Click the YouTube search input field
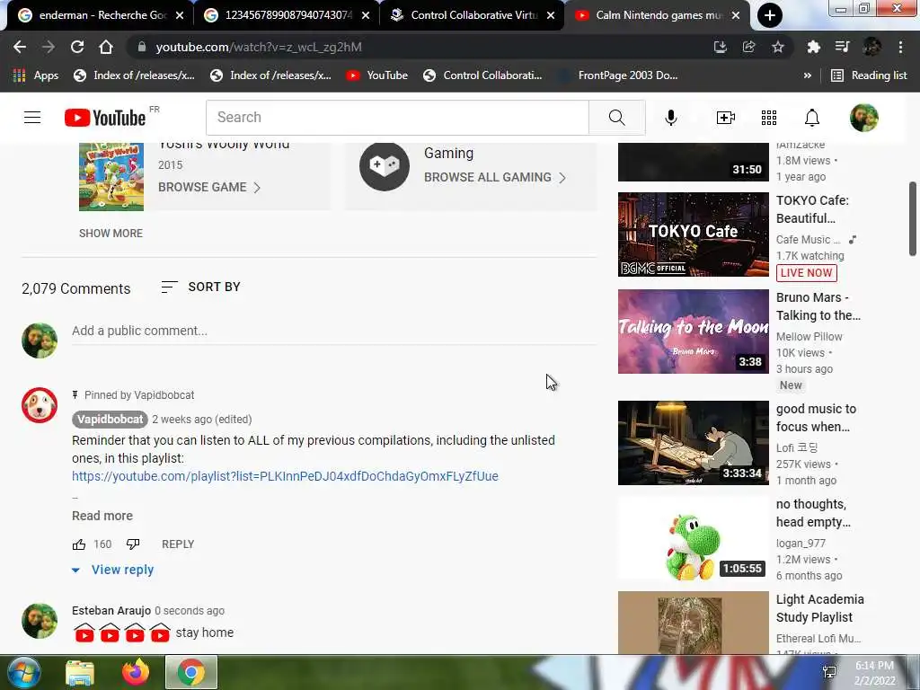 click(x=397, y=118)
